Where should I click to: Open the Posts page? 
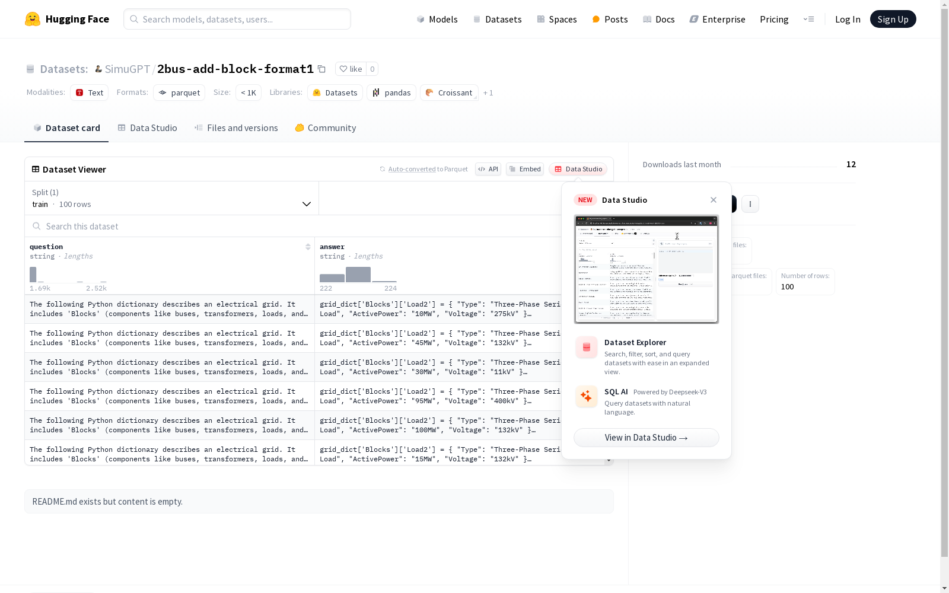[610, 19]
